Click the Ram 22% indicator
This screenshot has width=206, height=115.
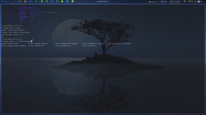(164, 1)
